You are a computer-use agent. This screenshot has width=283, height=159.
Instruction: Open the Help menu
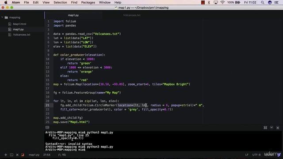(x=118, y=3)
